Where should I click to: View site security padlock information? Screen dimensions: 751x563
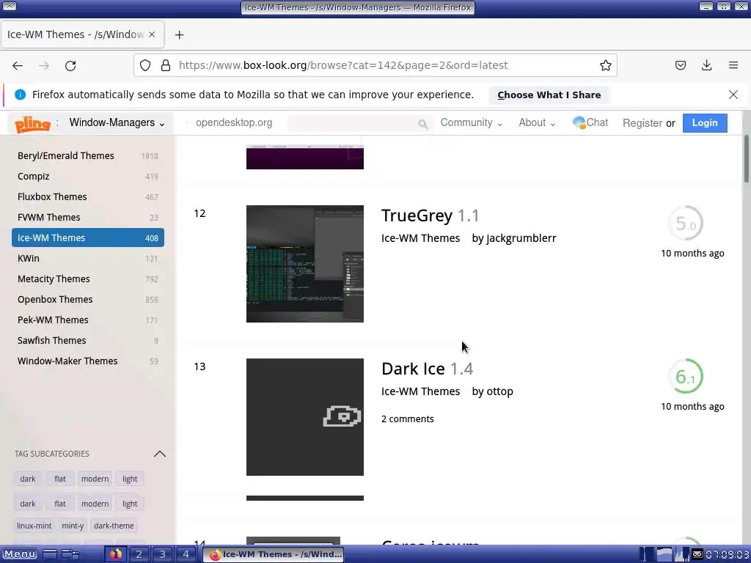tap(166, 65)
